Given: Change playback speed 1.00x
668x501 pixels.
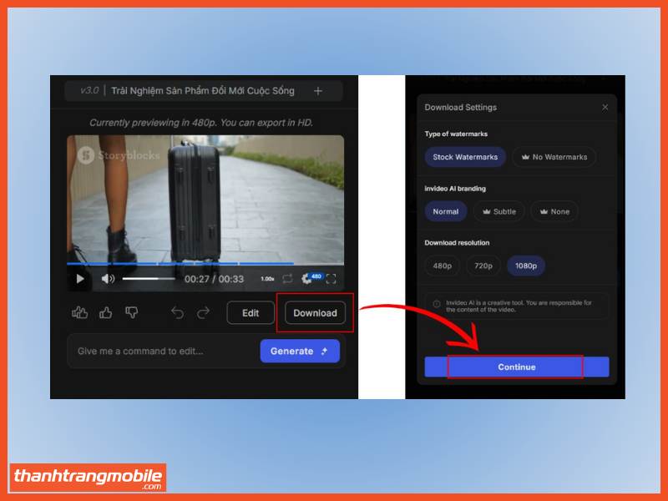Looking at the screenshot, I should 267,279.
